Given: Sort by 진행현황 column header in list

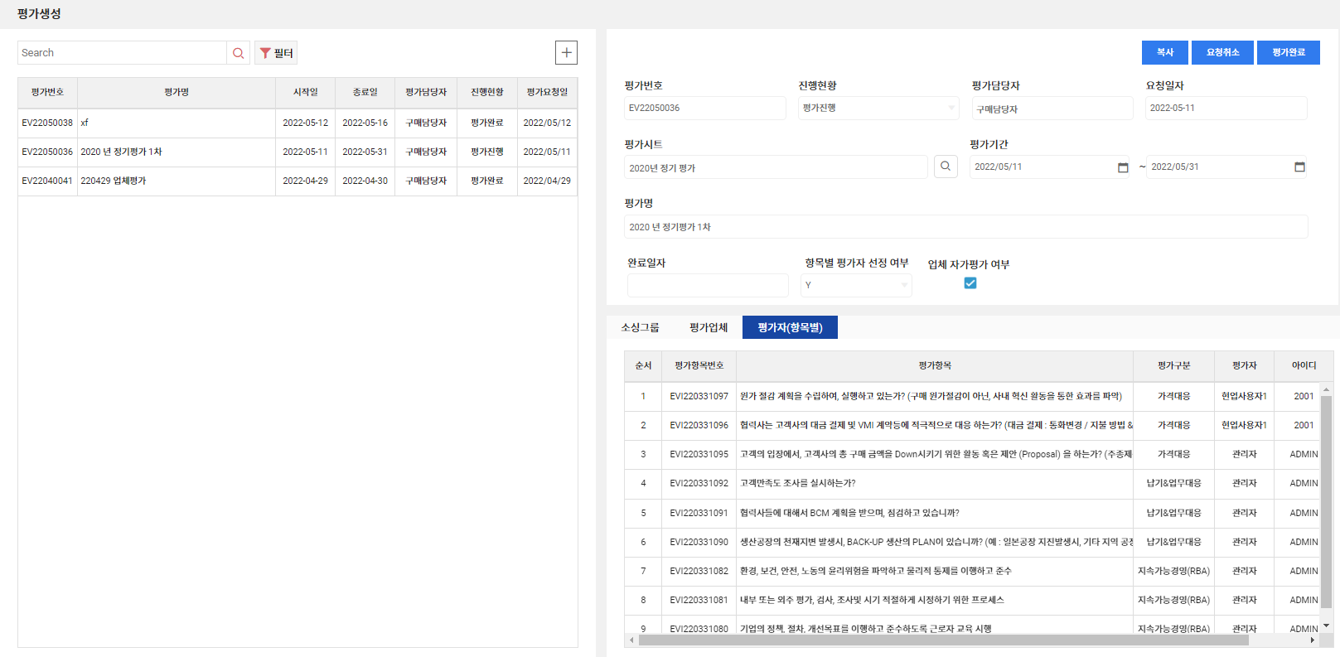Looking at the screenshot, I should click(487, 93).
